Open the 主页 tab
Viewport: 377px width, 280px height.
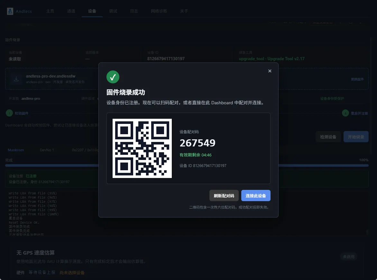tap(50, 11)
